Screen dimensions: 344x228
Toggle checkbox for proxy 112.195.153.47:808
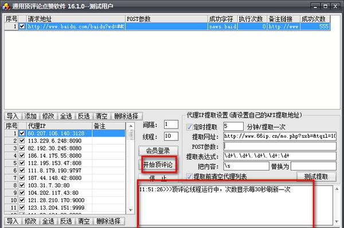pos(22,163)
